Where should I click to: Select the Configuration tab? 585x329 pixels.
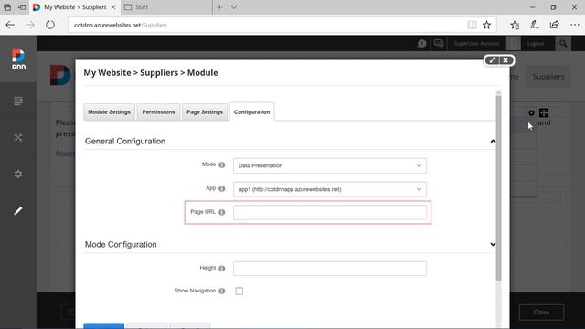(252, 111)
